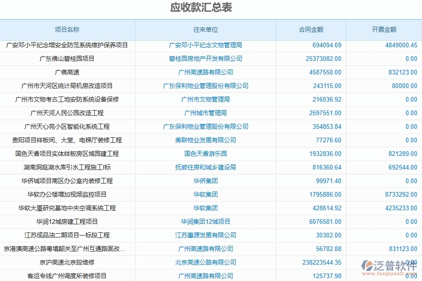Open 华润集团12城项目 link
Viewport: 422px width, 281px height.
click(x=205, y=222)
